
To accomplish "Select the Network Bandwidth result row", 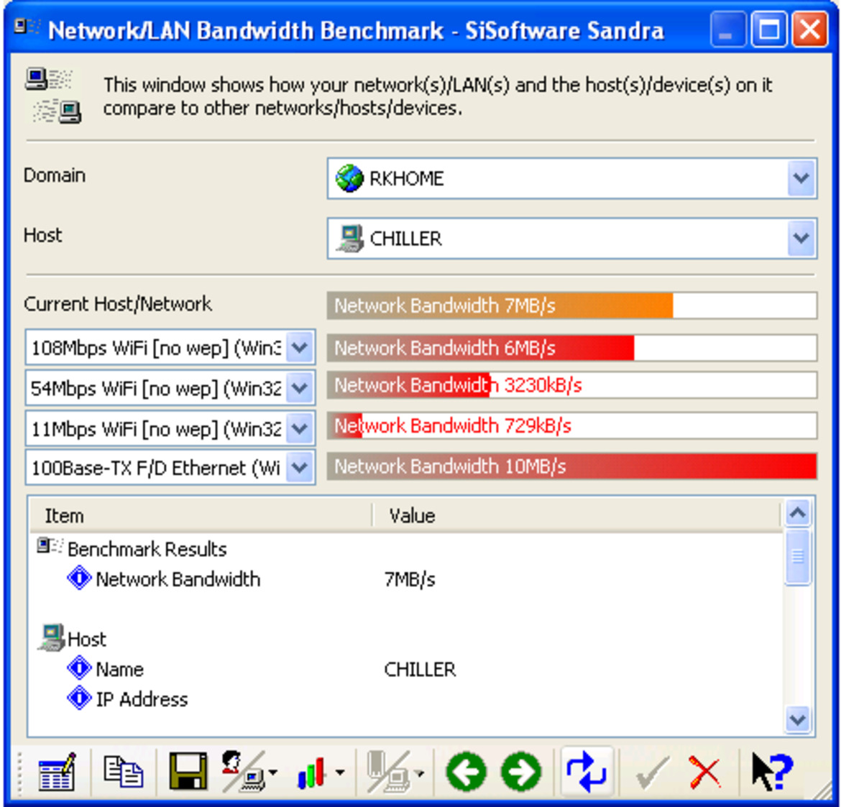I will [406, 578].
